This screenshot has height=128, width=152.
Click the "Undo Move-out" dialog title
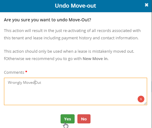pos(76,6)
